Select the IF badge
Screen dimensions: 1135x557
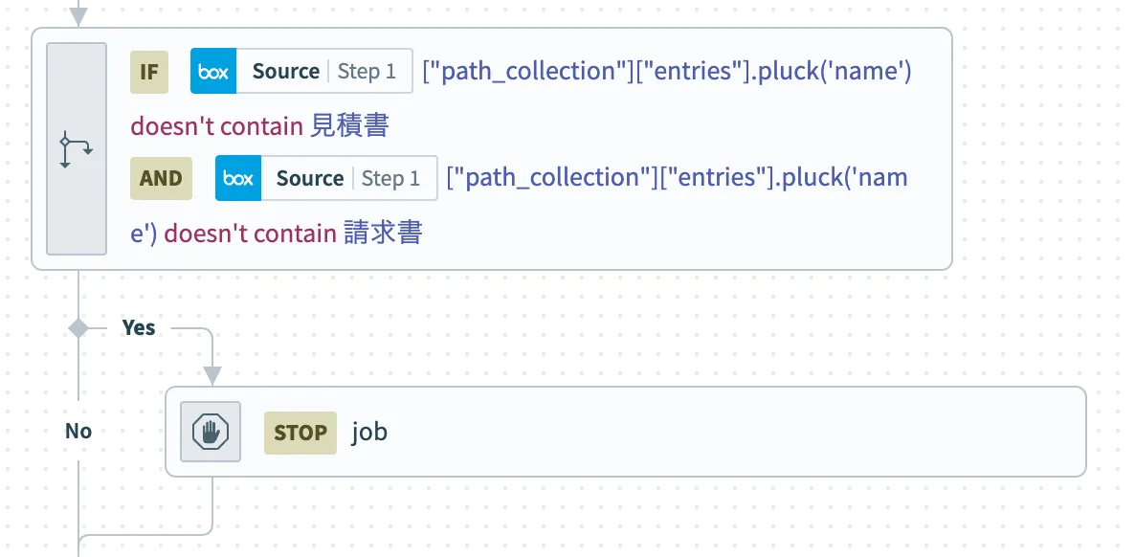149,72
